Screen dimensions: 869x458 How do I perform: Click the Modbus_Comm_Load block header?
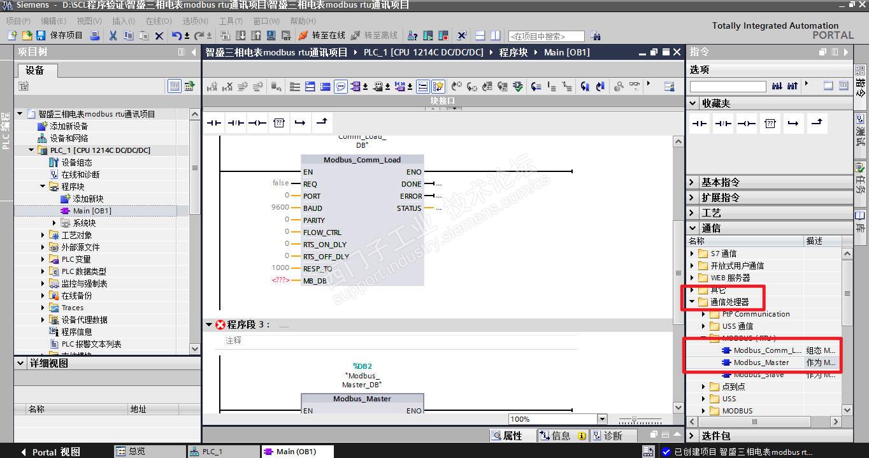(362, 159)
